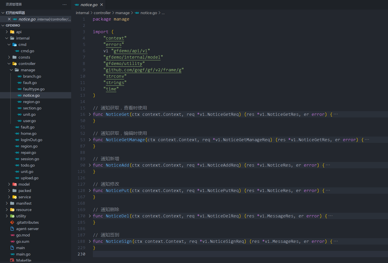Click 'internal' in the breadcrumb path
Screen dimensions: 388x263
[82, 13]
